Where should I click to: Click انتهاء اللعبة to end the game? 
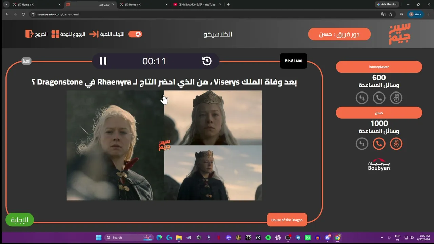pos(112,34)
